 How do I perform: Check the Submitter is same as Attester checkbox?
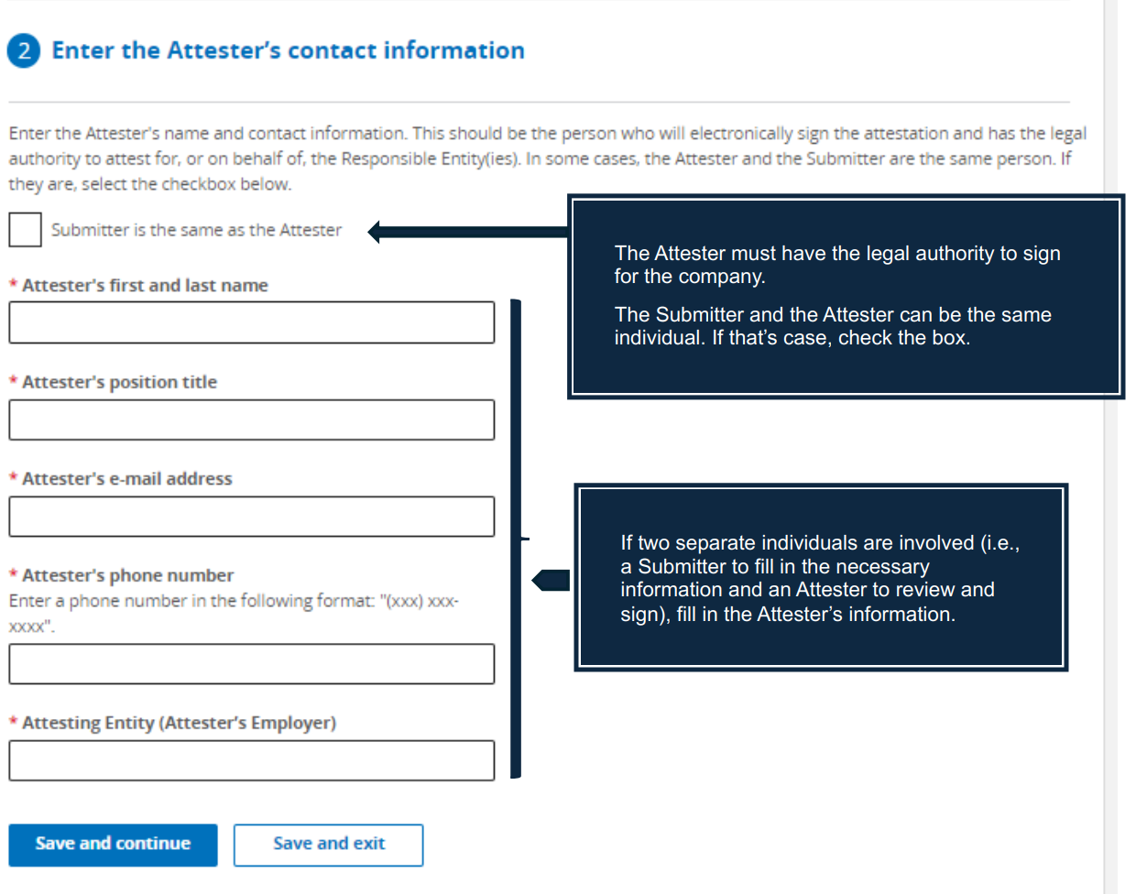(25, 229)
